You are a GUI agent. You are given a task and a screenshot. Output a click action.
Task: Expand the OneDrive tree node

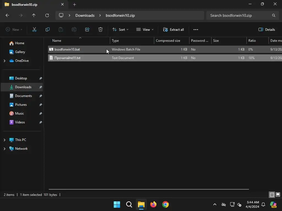[4, 61]
